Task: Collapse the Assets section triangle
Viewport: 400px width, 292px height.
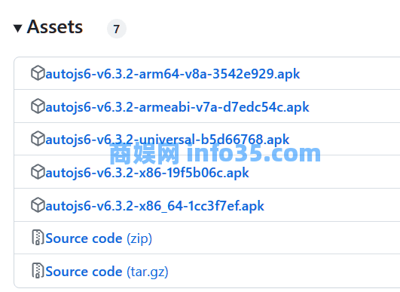Action: click(17, 28)
